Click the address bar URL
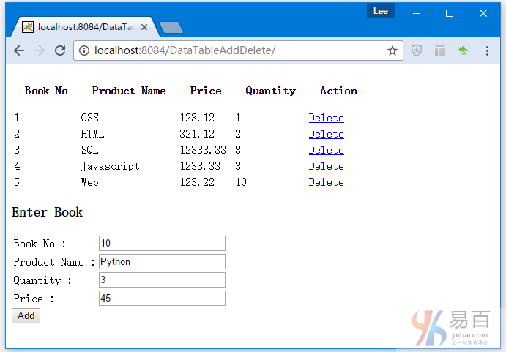 [x=220, y=50]
